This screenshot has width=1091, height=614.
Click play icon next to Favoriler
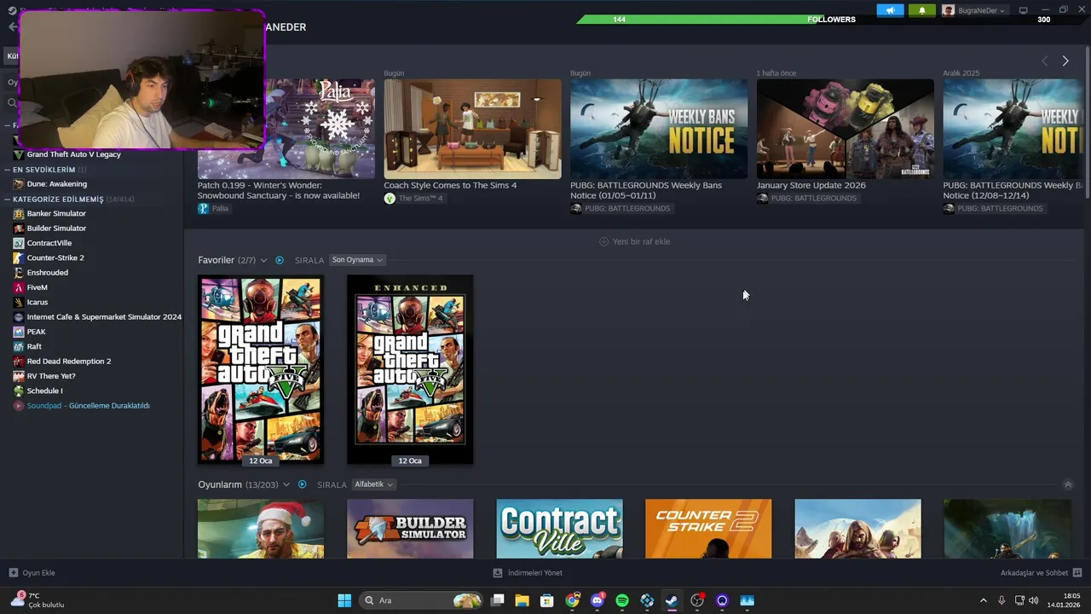(280, 260)
